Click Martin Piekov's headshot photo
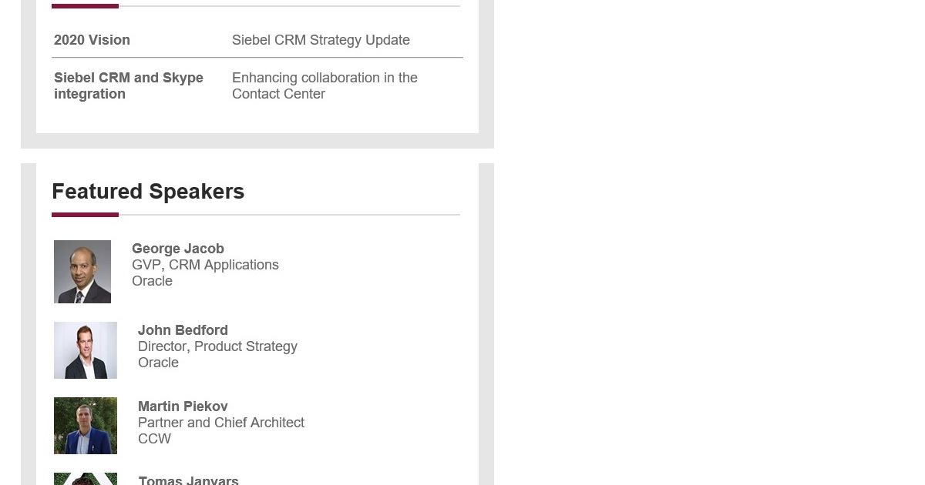This screenshot has width=925, height=485. pos(86,426)
